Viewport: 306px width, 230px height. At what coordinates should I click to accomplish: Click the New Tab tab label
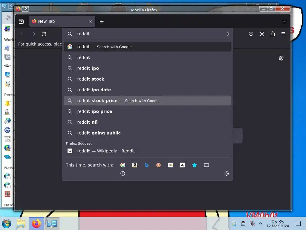click(x=46, y=21)
